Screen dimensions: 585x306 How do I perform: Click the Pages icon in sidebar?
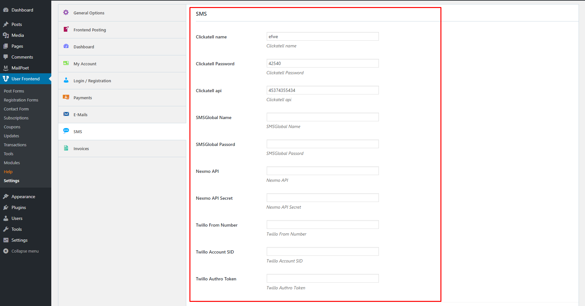coord(6,46)
